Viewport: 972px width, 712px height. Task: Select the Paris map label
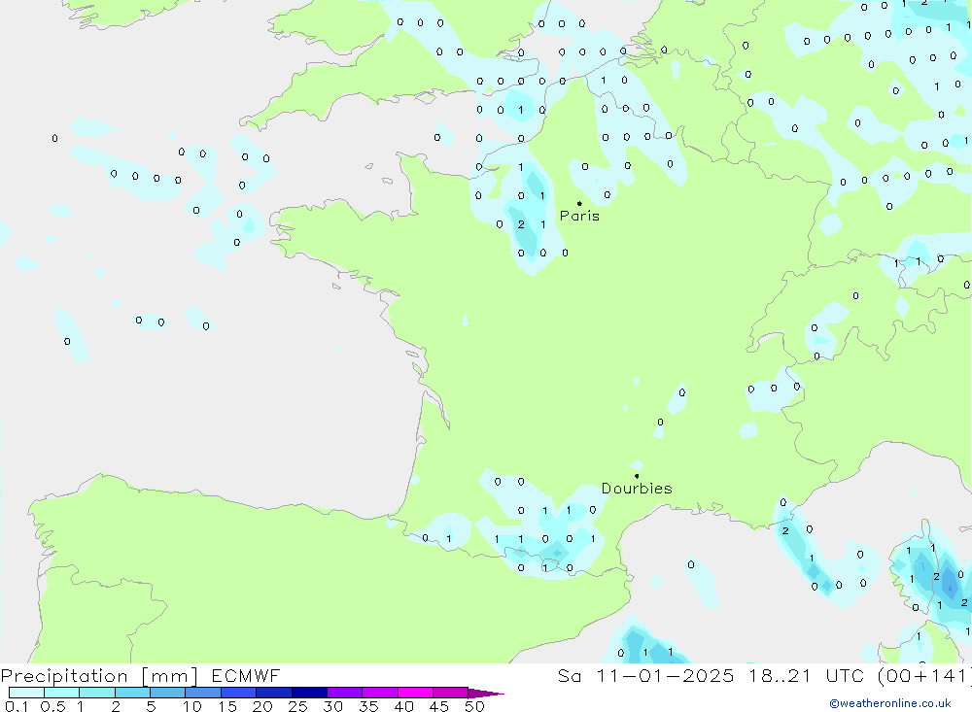tap(579, 216)
